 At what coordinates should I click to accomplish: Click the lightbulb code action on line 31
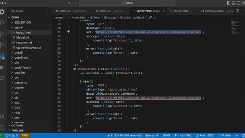pyautogui.click(x=69, y=32)
